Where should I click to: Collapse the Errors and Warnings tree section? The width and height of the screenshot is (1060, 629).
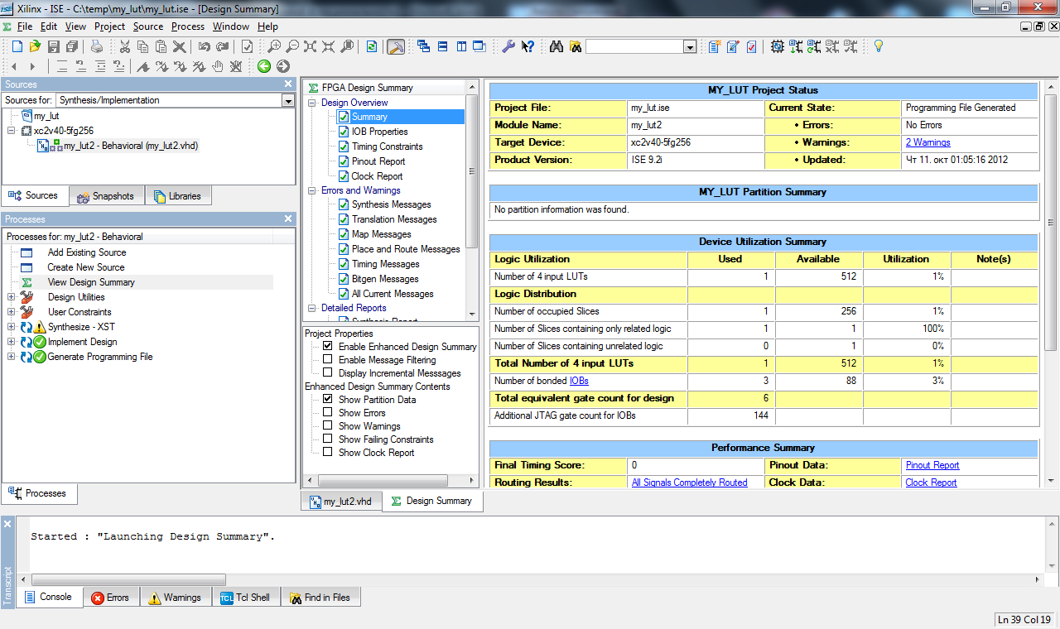(x=313, y=190)
